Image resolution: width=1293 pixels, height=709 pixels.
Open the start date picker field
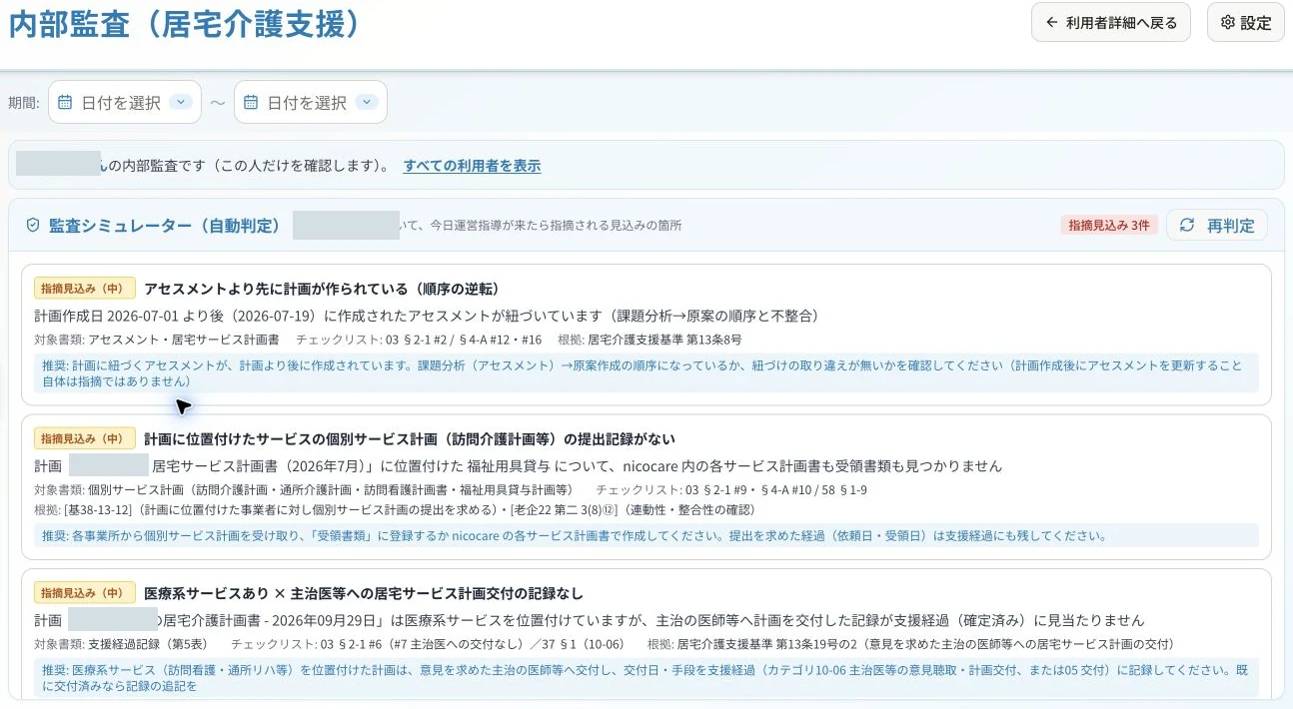coord(125,102)
